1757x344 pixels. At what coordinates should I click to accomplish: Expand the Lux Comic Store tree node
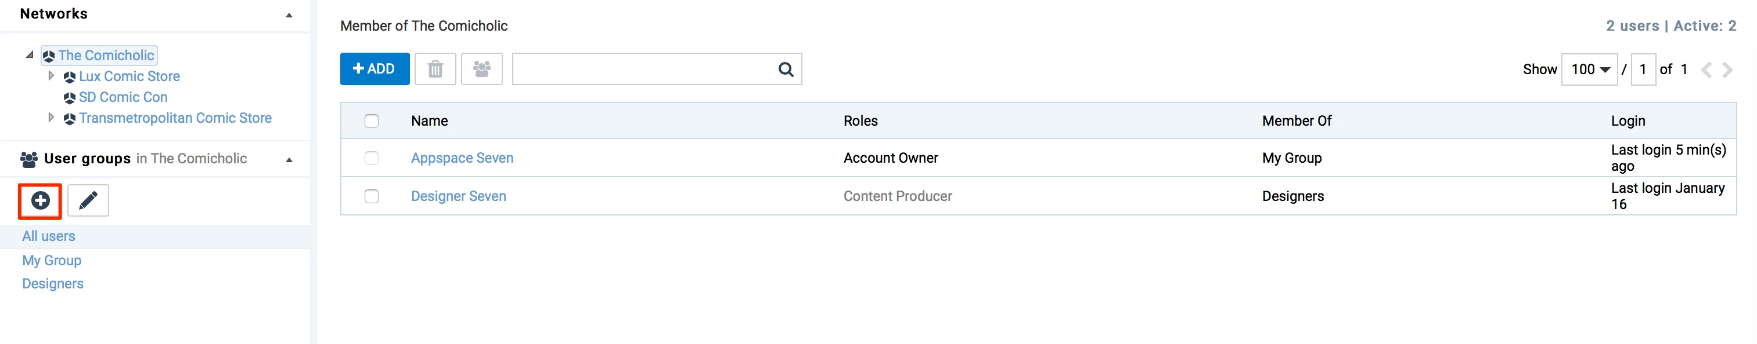point(51,76)
